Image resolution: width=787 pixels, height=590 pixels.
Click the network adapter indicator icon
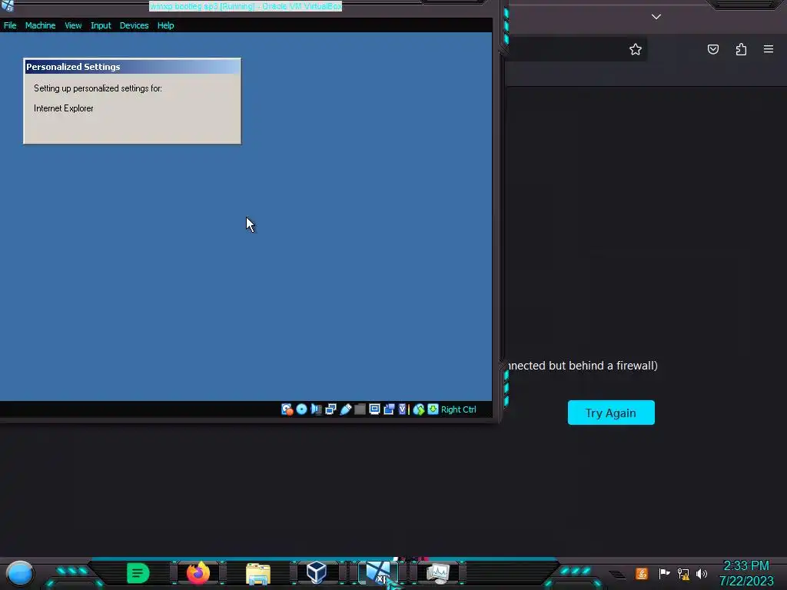point(330,409)
